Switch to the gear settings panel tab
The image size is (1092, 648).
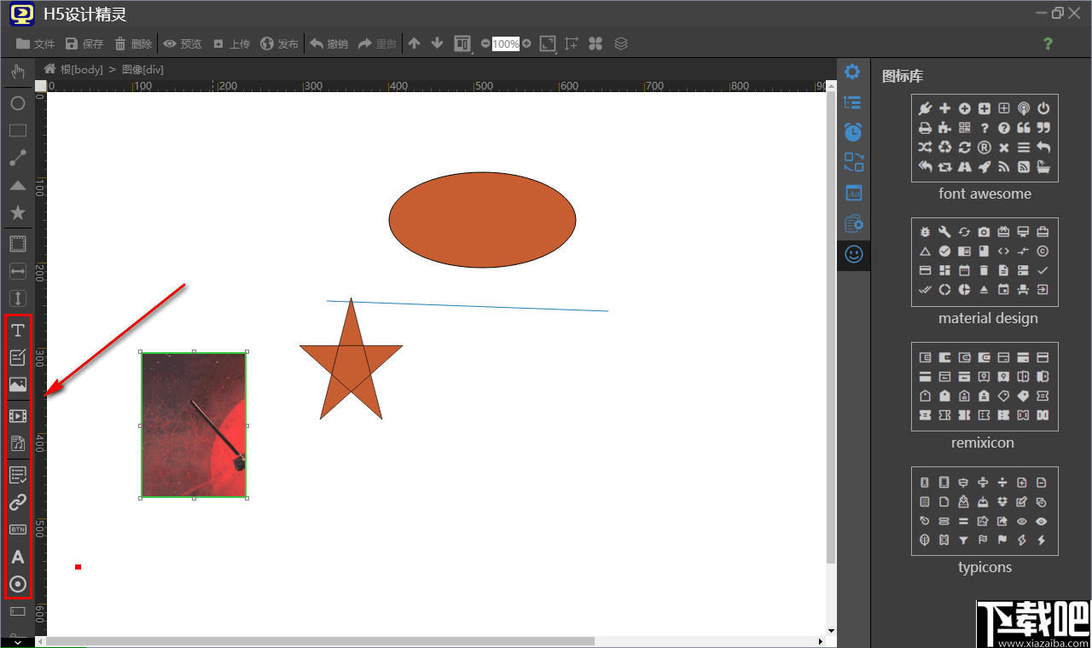click(852, 72)
